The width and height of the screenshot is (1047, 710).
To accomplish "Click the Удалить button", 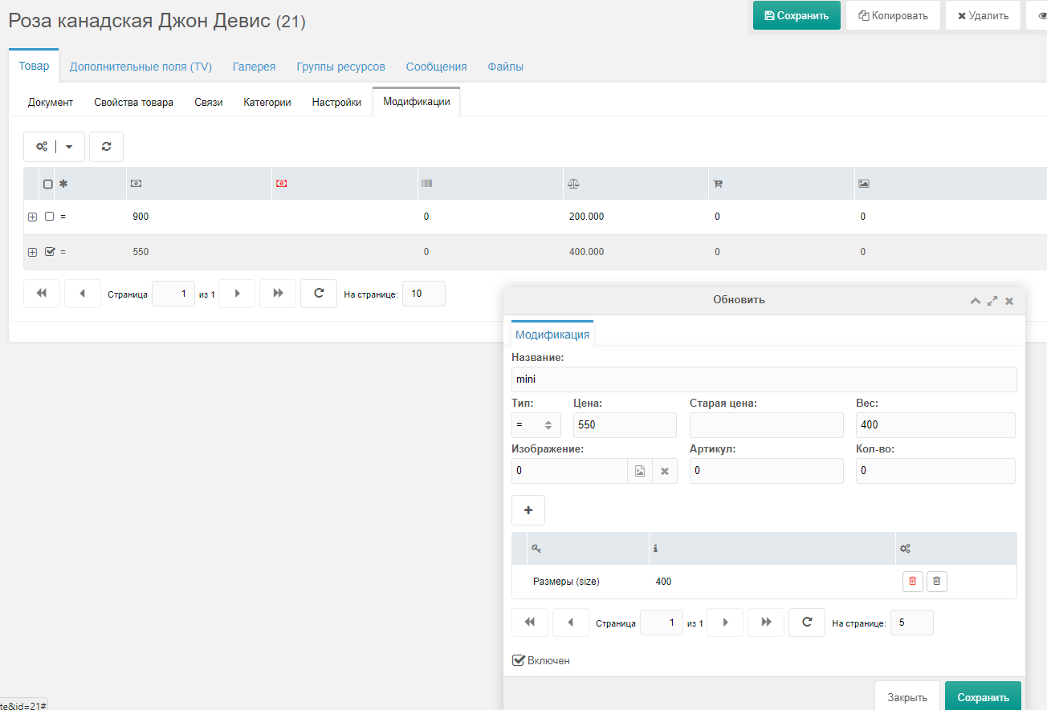I will click(x=983, y=15).
